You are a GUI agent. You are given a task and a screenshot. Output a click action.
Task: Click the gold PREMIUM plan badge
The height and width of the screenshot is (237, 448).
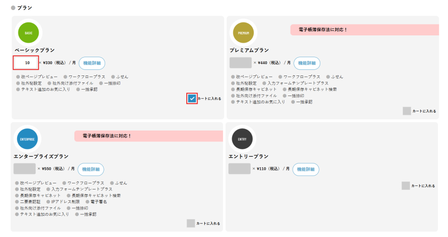pos(243,33)
